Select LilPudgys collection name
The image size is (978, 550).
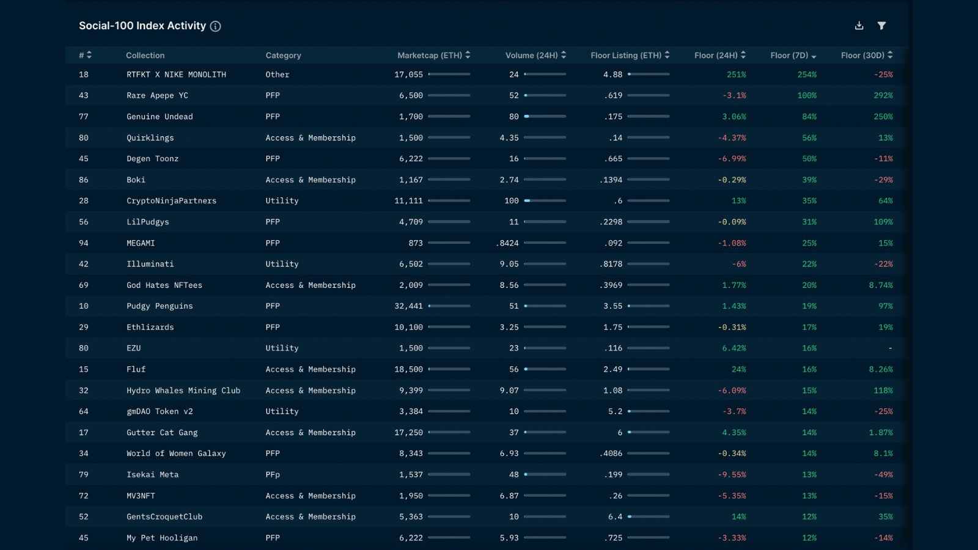coord(147,222)
